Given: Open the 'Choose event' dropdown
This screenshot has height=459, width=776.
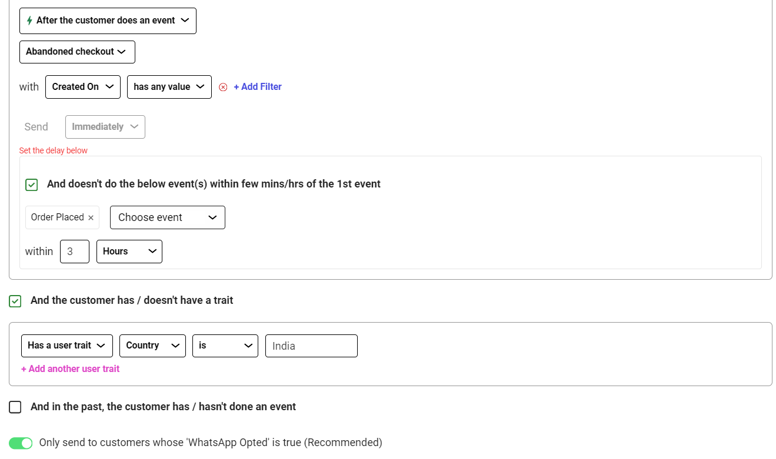Looking at the screenshot, I should [167, 217].
